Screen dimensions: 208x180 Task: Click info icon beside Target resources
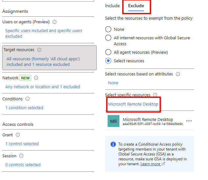click(39, 50)
